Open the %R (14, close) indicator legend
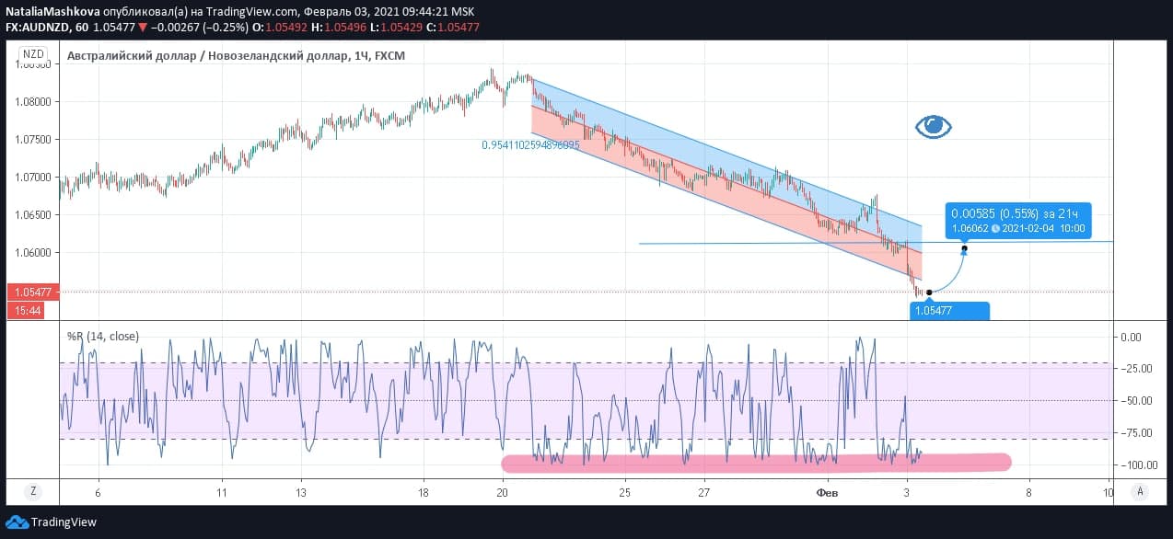This screenshot has width=1173, height=539. (102, 337)
